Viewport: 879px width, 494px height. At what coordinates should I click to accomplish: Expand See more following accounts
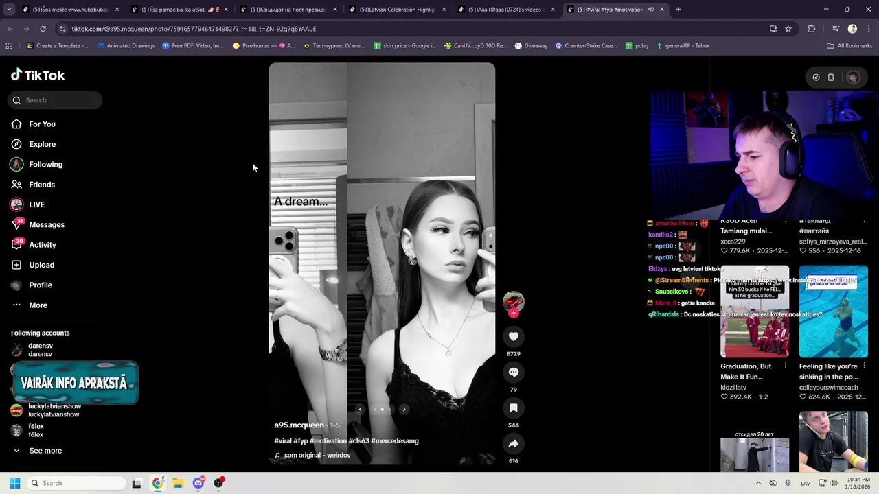coord(45,451)
